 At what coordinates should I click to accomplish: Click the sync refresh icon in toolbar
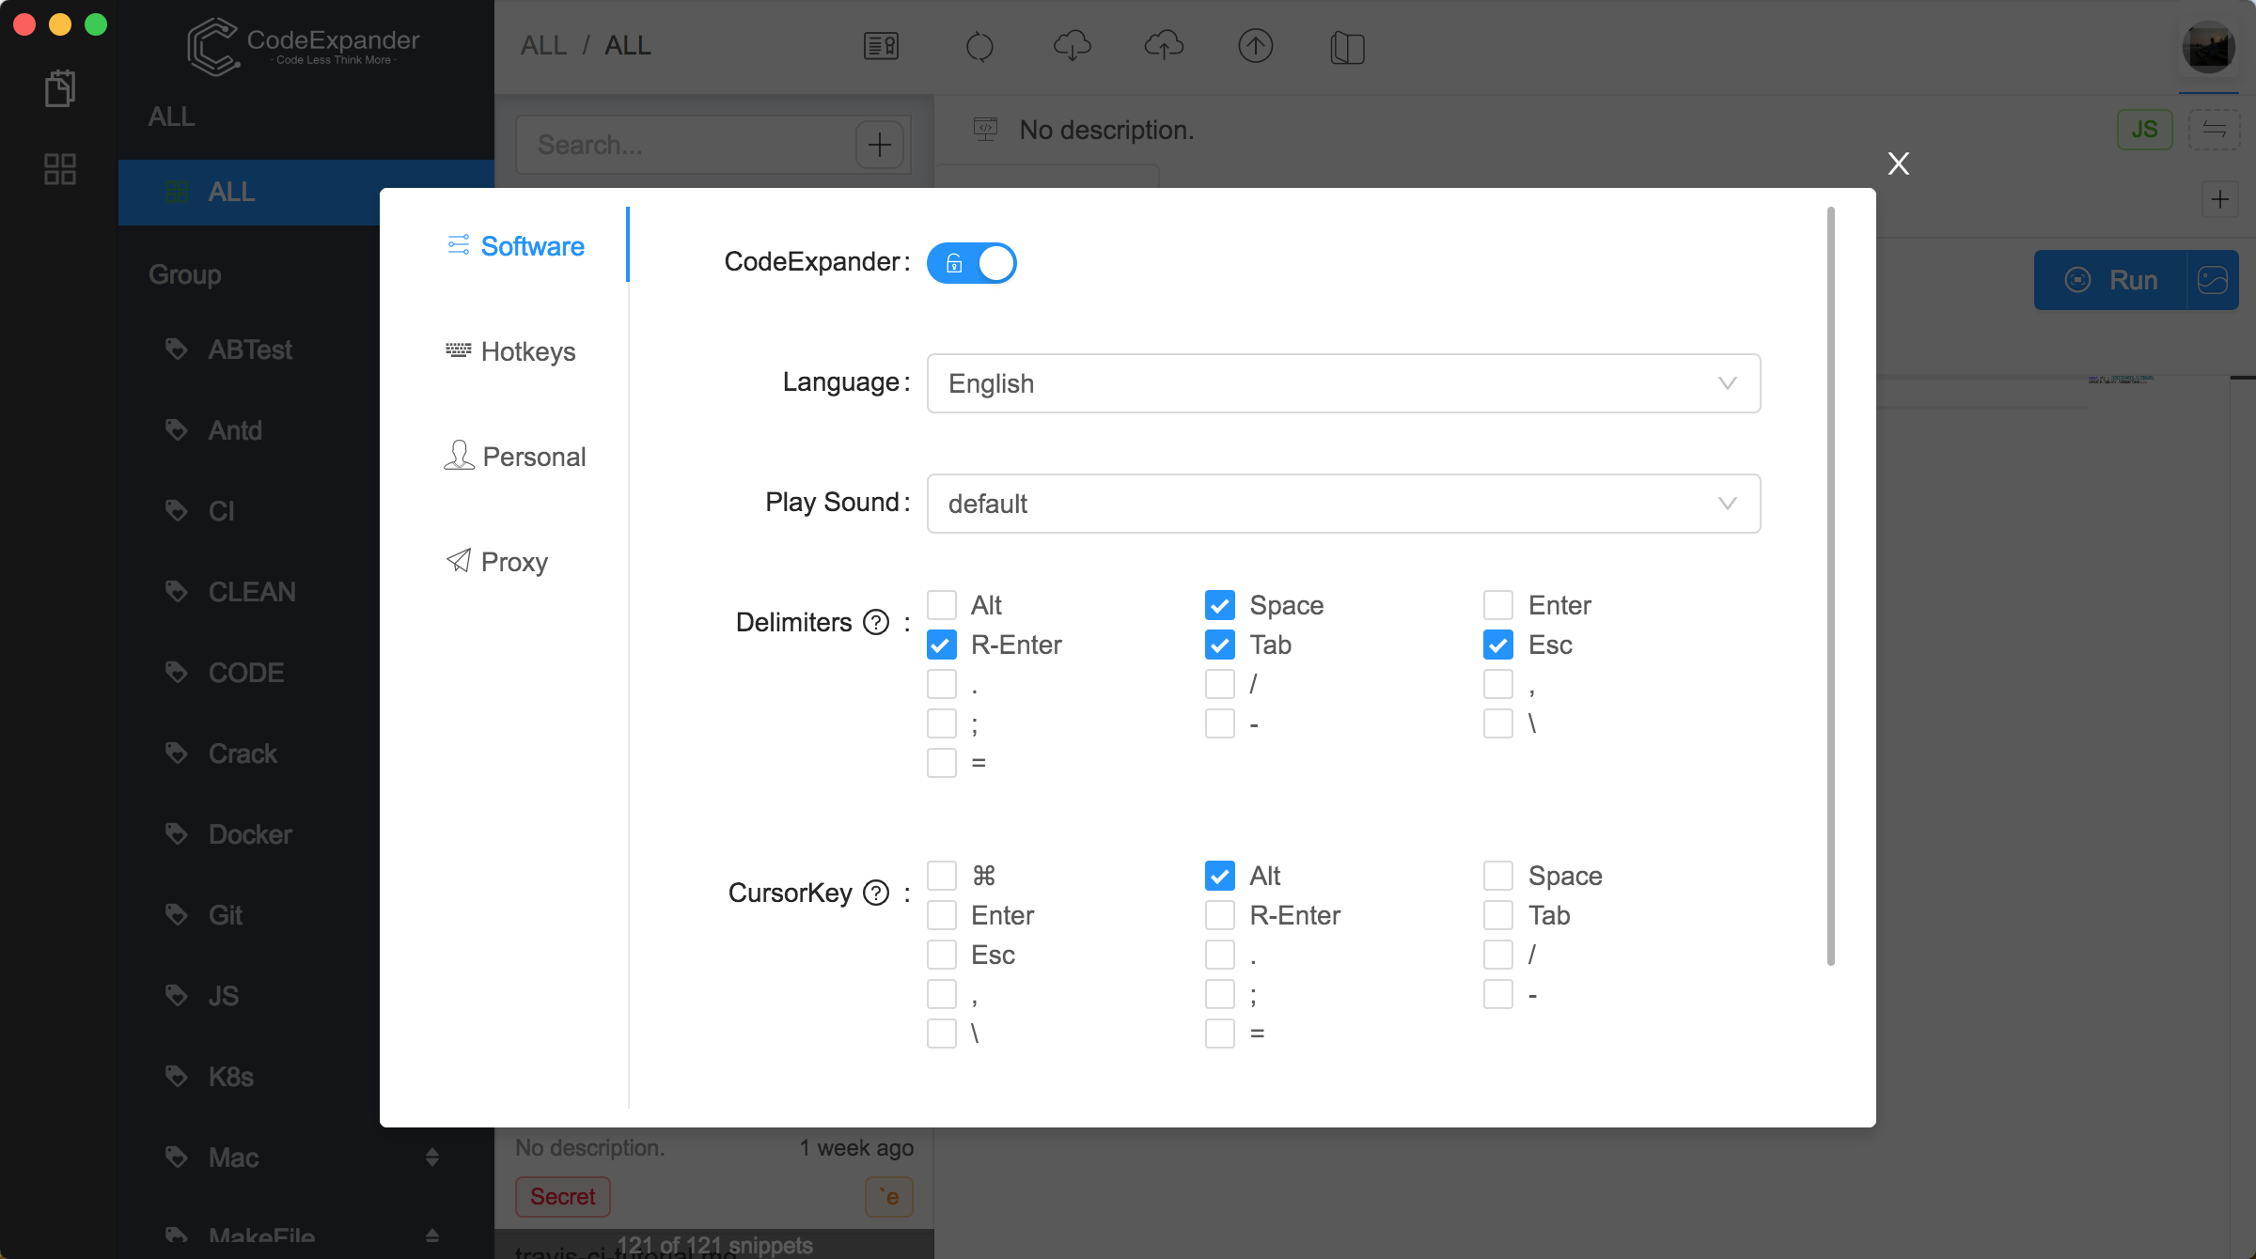(x=979, y=46)
